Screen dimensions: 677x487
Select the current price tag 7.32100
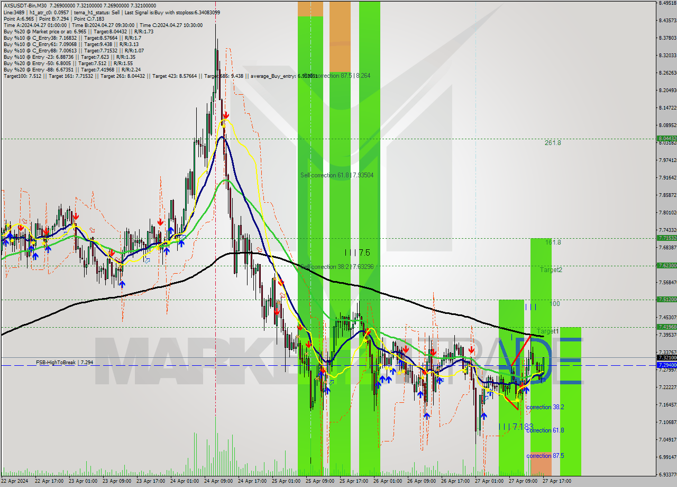pos(666,358)
